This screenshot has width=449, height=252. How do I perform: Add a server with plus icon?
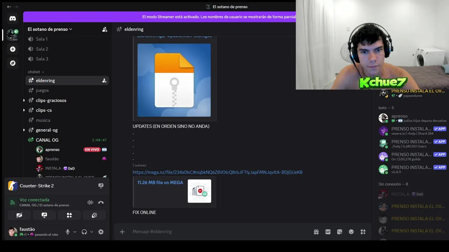(13, 49)
